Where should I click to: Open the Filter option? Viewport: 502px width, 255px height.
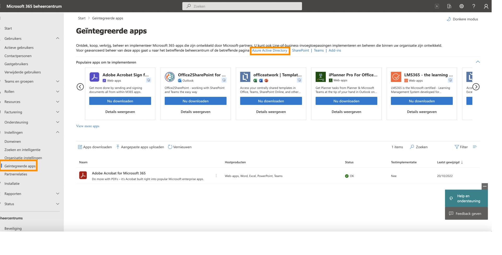461,147
